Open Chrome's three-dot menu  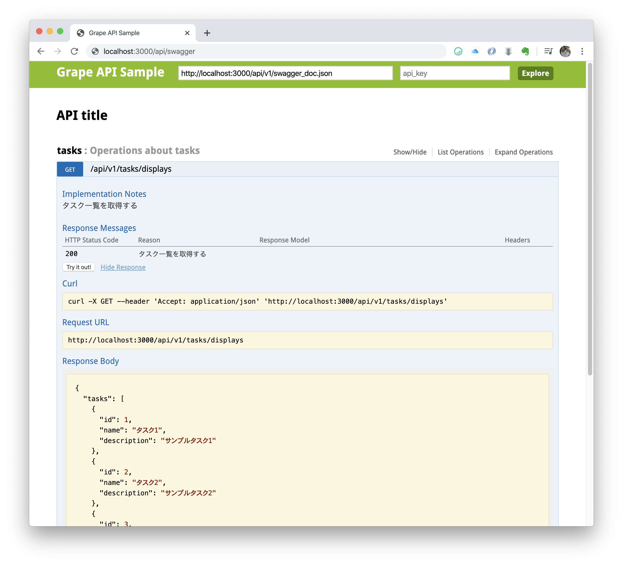point(582,51)
